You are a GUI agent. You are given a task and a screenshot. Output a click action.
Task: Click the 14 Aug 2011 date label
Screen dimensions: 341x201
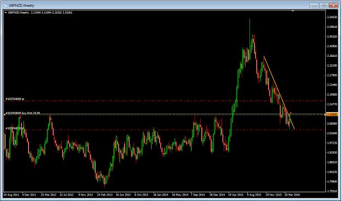point(11,194)
